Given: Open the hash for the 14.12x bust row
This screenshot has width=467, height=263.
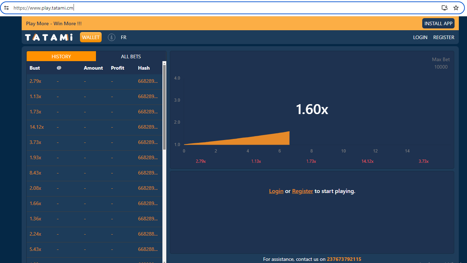Looking at the screenshot, I should point(147,127).
